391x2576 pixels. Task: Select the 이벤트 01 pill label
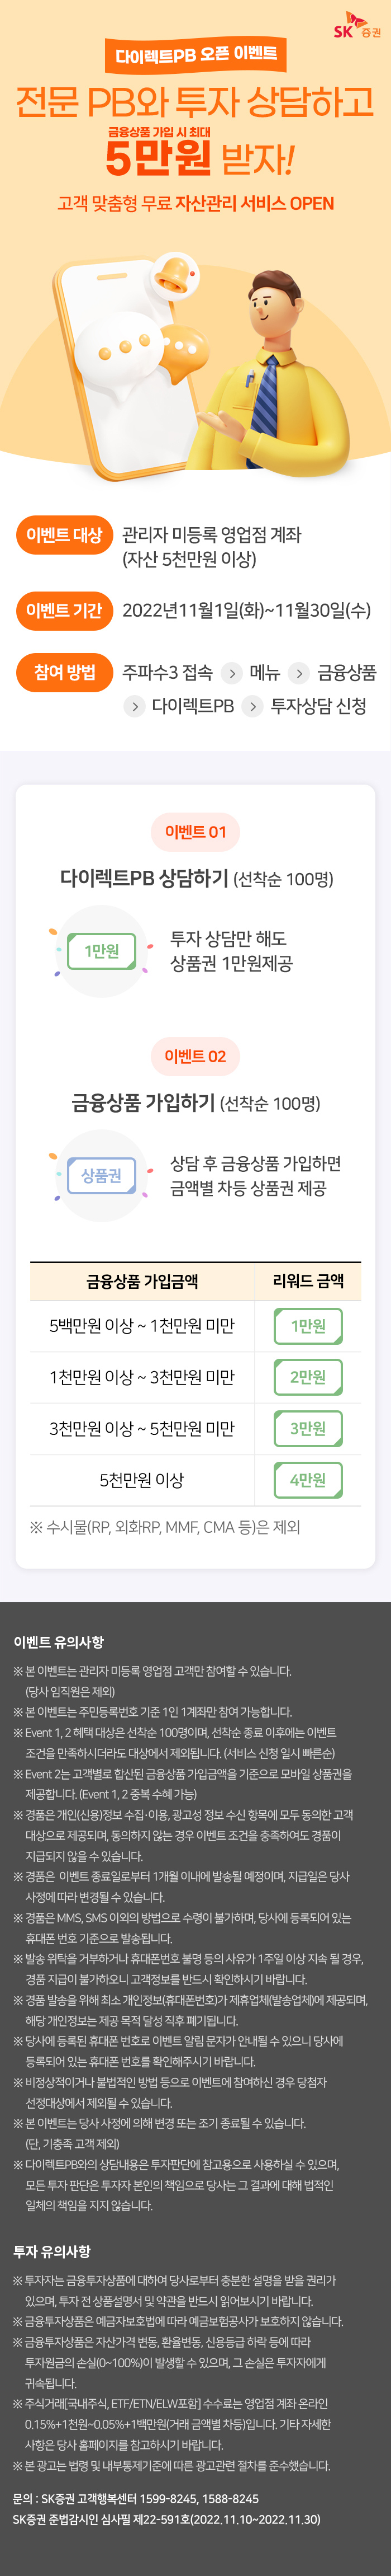[x=195, y=832]
